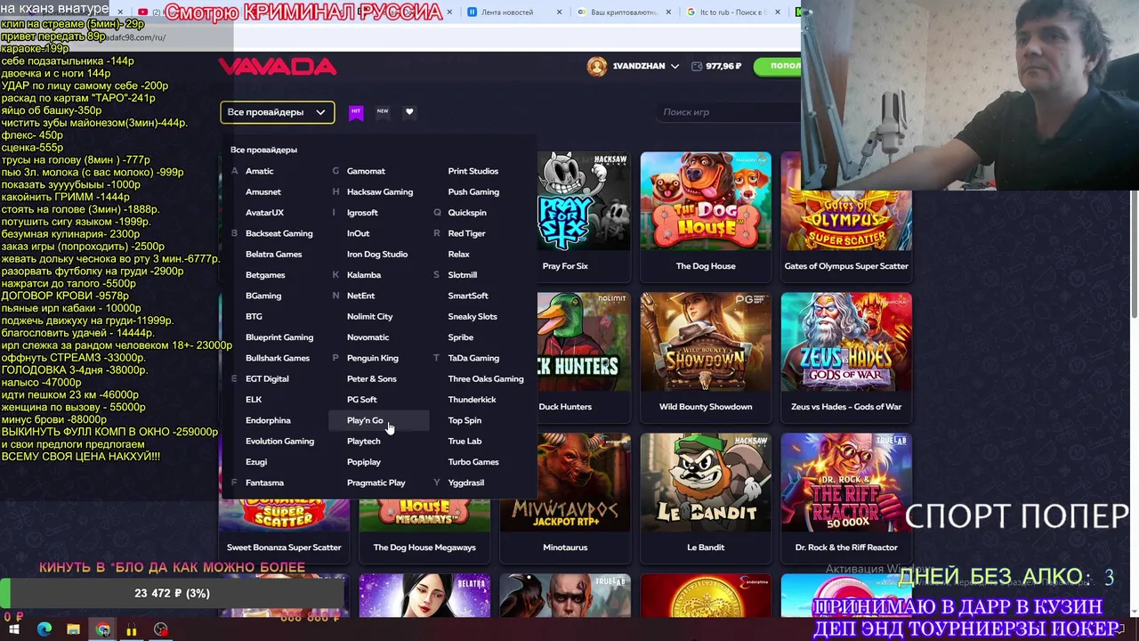Choose Thunderkick provider

[x=472, y=400]
